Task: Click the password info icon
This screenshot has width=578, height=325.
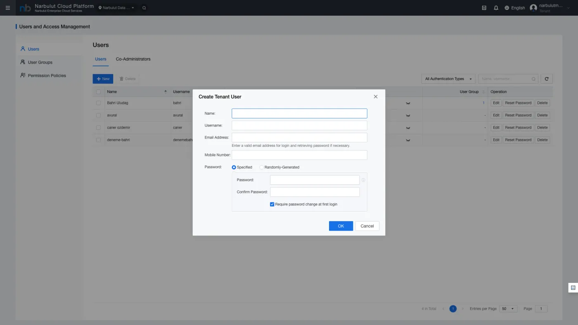Action: [363, 180]
